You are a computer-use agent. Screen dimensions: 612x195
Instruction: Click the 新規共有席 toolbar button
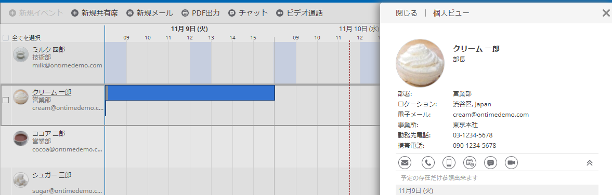tap(95, 13)
